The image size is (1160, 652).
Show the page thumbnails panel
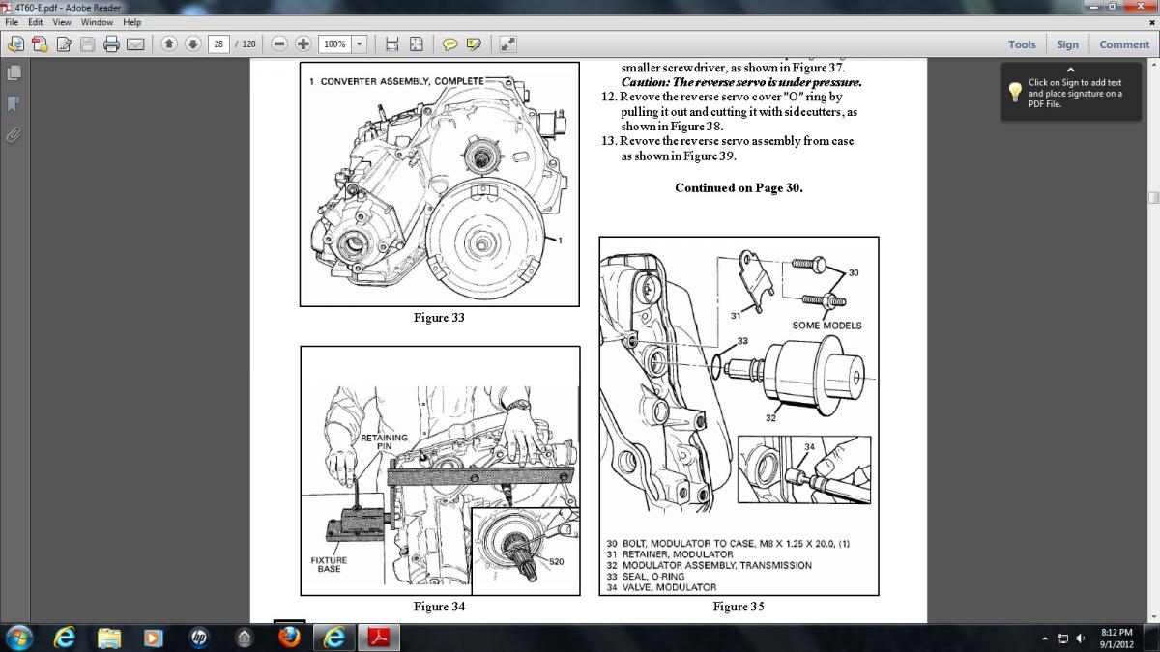(14, 73)
